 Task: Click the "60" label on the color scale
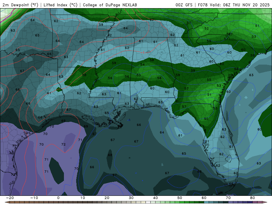pyautogui.click(x=204, y=198)
